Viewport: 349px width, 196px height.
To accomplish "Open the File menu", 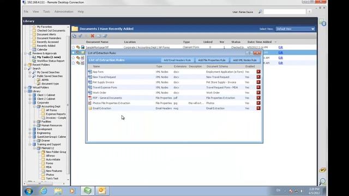I will point(26,11).
